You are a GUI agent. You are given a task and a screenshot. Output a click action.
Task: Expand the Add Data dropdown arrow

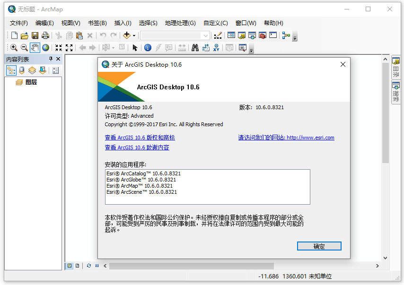coord(133,35)
